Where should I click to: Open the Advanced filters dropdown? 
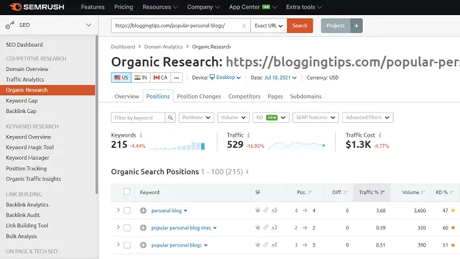point(367,118)
